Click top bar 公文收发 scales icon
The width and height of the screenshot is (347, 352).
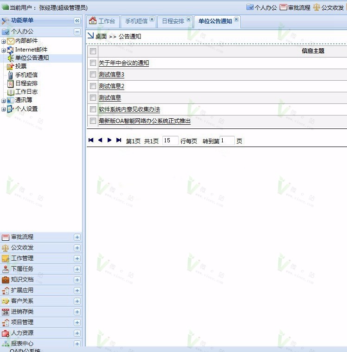(316, 7)
